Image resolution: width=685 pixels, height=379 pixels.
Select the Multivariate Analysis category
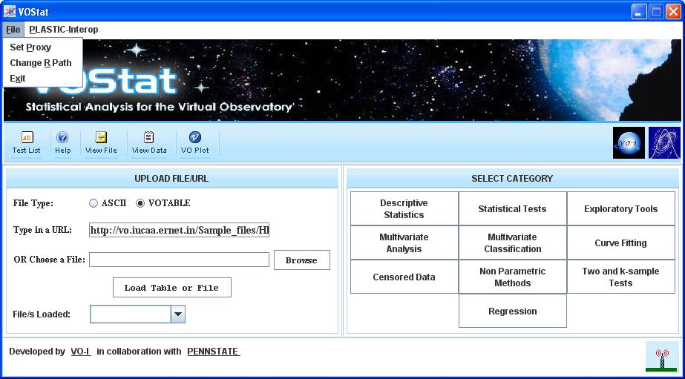(404, 243)
